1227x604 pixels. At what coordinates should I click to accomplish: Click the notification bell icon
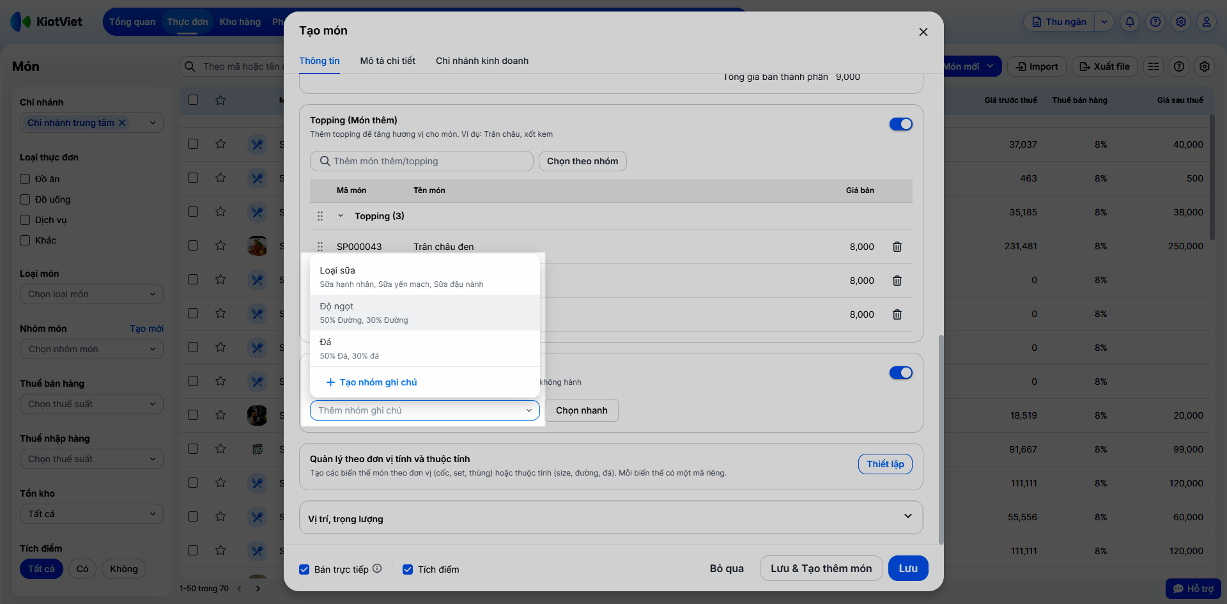point(1130,22)
